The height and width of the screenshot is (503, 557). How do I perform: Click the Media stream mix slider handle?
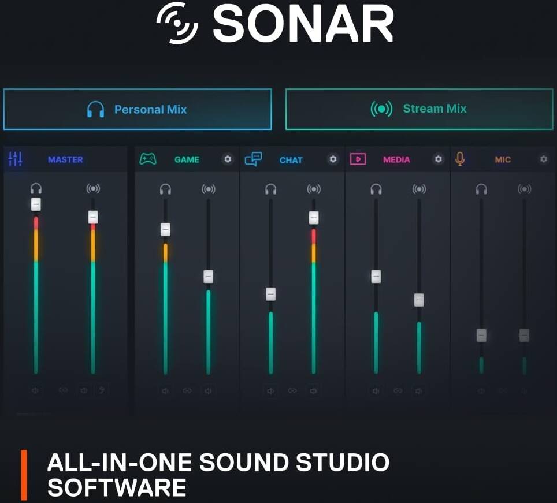tap(419, 300)
